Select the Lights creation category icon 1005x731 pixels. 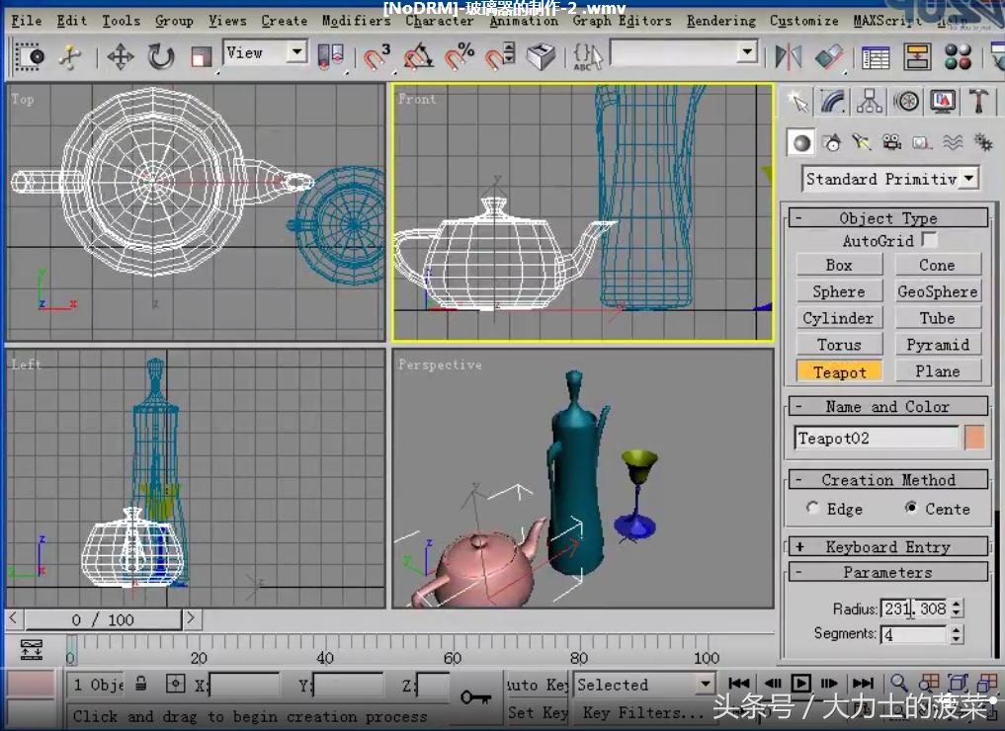pyautogui.click(x=862, y=141)
